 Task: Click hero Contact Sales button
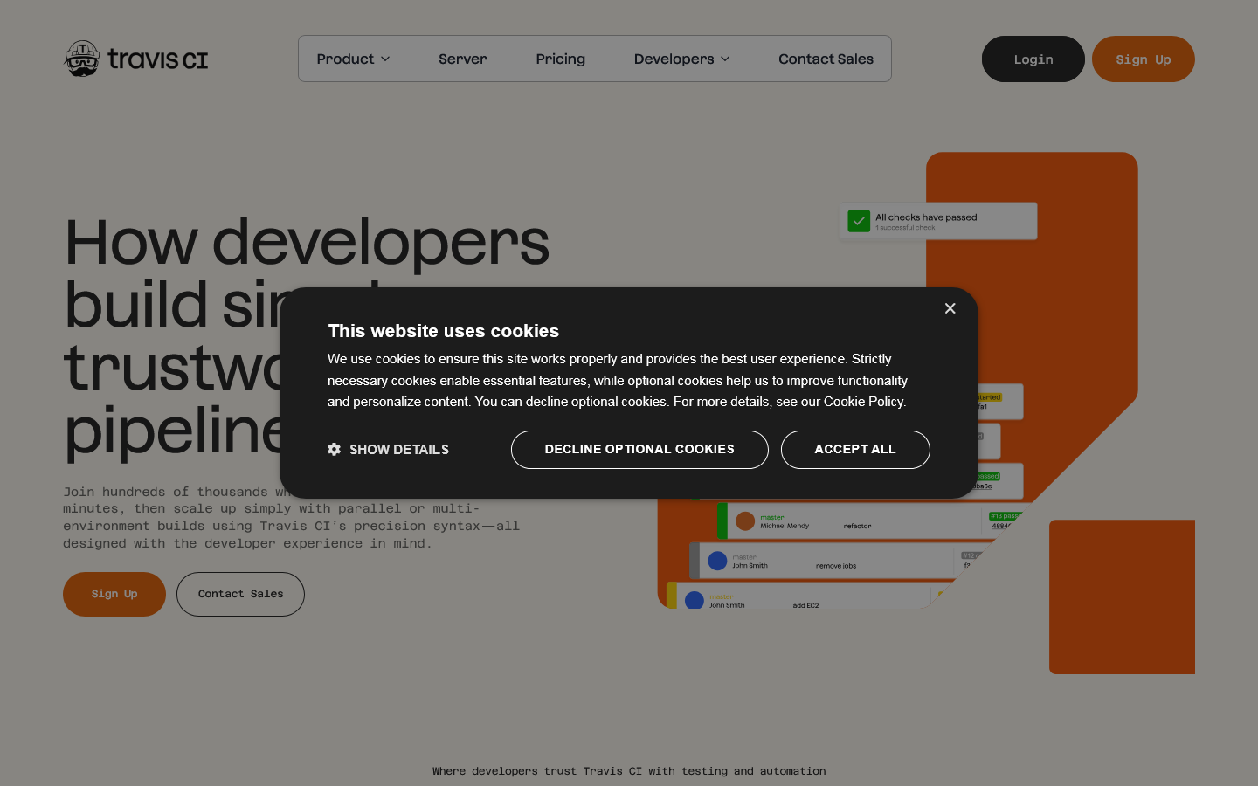(240, 594)
